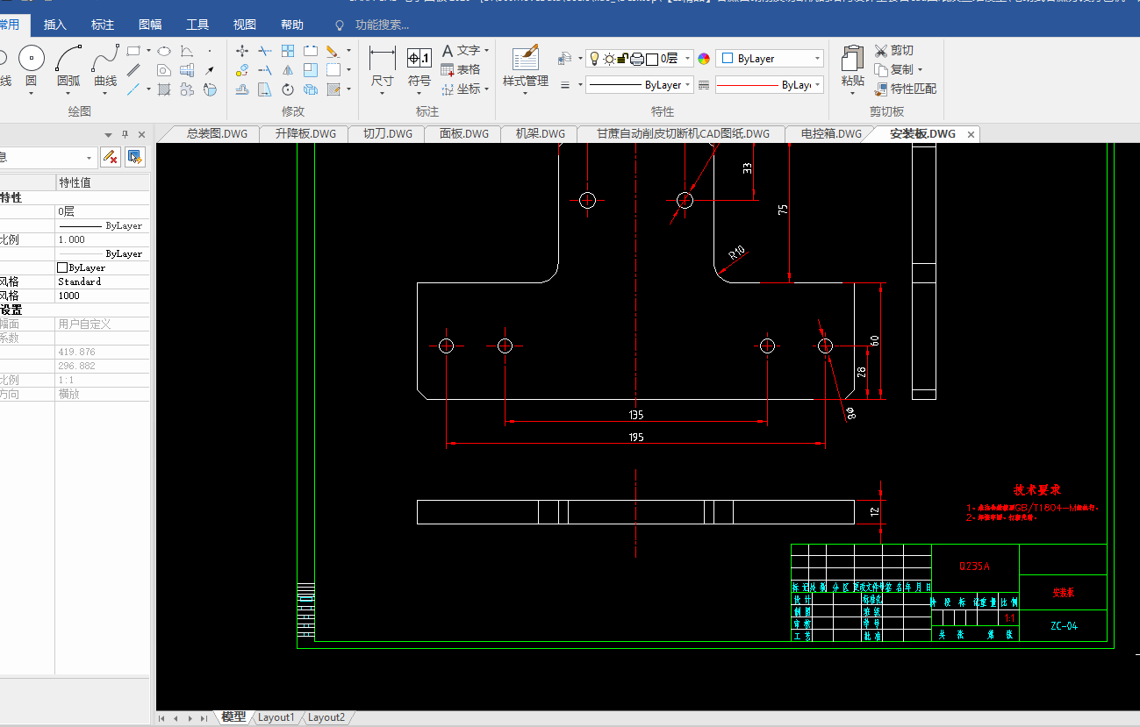Click the Paste (粘贴) clipboard icon

pyautogui.click(x=852, y=59)
